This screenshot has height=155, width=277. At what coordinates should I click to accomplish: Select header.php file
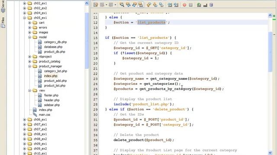(52, 100)
